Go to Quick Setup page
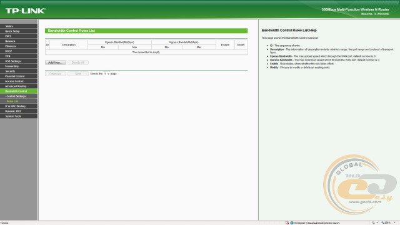This screenshot has width=400, height=225. [x=19, y=31]
